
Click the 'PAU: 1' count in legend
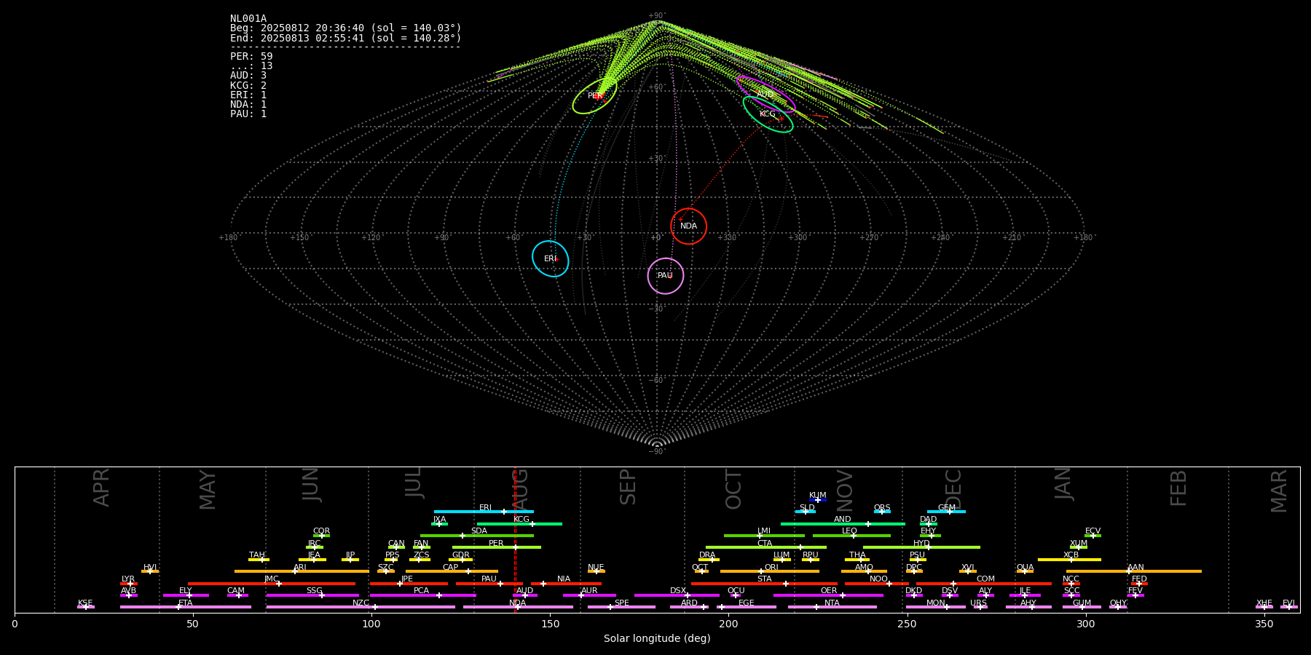tap(248, 114)
